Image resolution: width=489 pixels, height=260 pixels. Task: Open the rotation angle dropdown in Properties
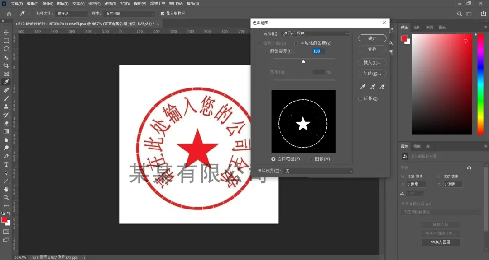coord(422,193)
